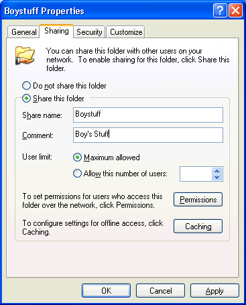246x305 pixels.
Task: Click the number of users field
Action: tap(196, 174)
